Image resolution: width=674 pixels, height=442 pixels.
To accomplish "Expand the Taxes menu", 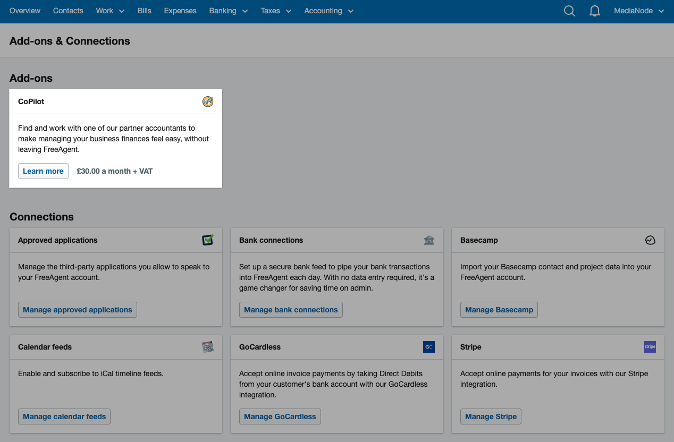I will click(276, 11).
